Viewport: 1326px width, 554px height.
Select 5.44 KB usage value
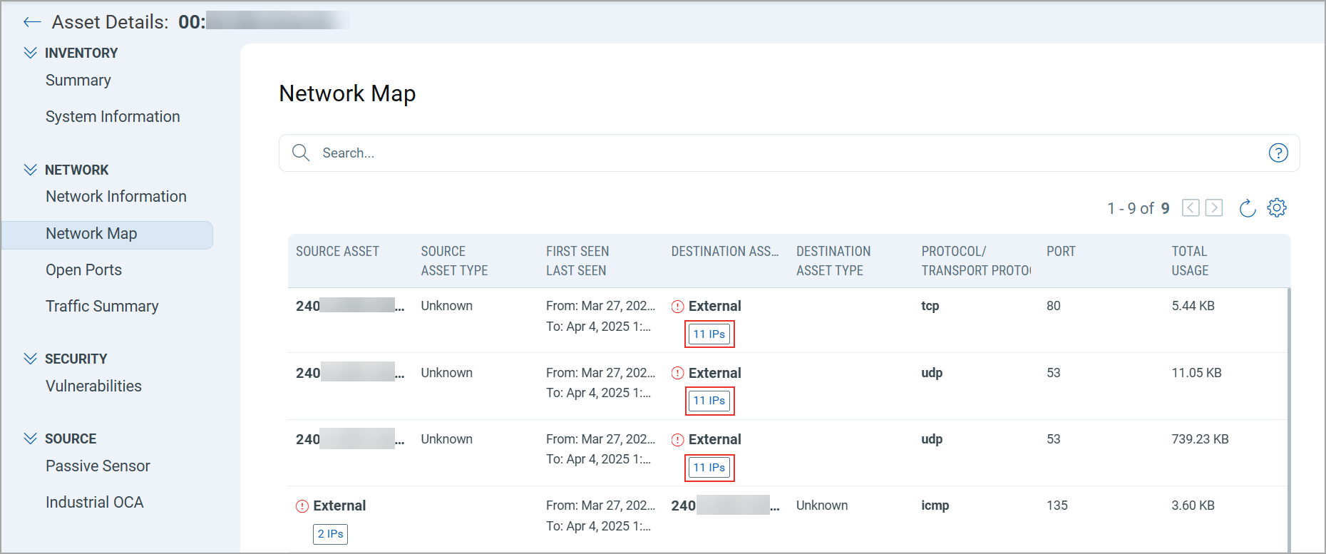tap(1193, 306)
